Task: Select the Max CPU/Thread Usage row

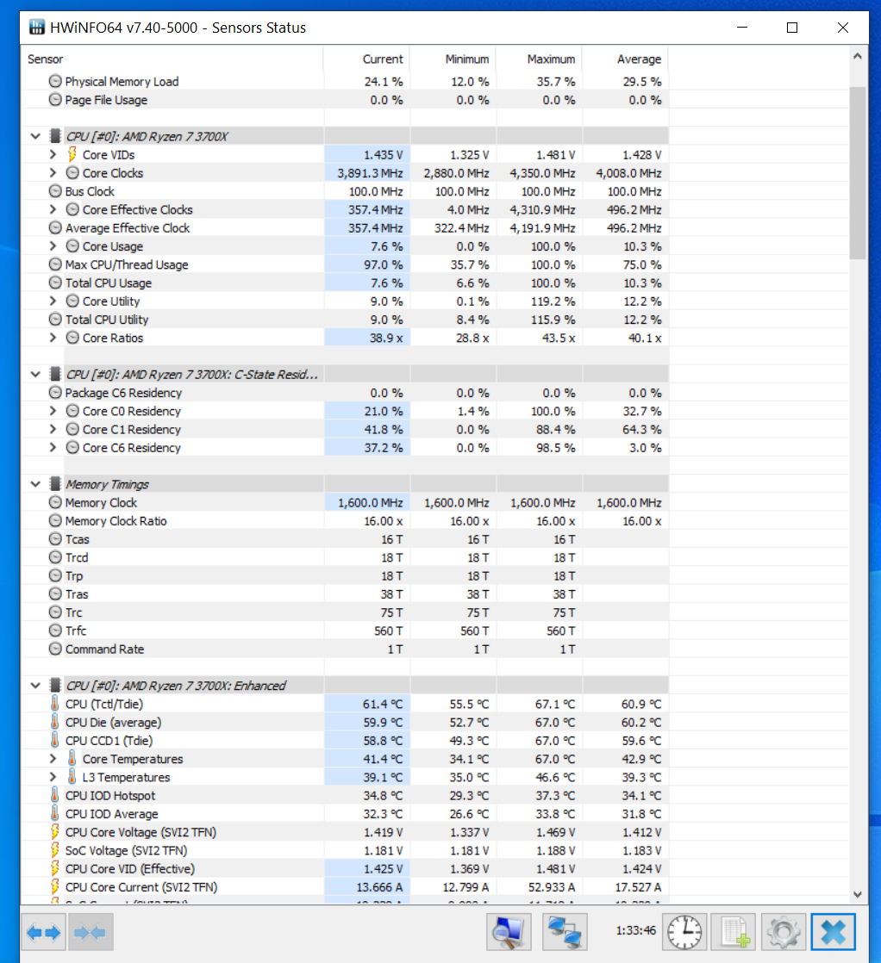Action: [345, 264]
